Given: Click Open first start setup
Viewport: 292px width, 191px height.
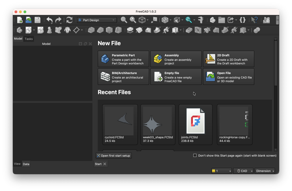Looking at the screenshot, I should [114, 155].
